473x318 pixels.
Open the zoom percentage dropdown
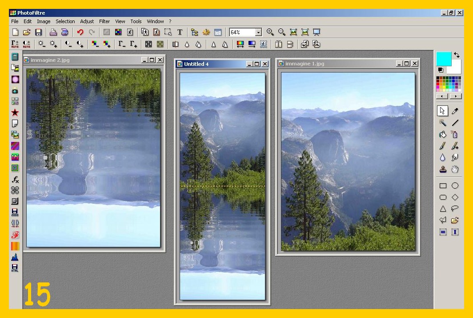(258, 32)
